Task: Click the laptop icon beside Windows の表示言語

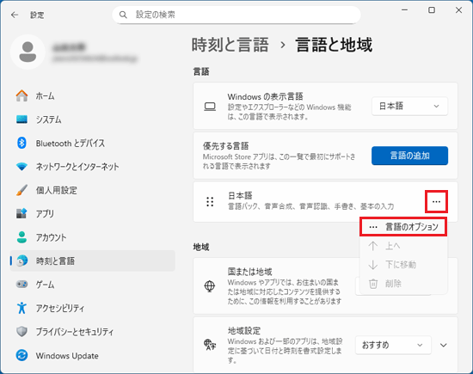Action: (210, 107)
